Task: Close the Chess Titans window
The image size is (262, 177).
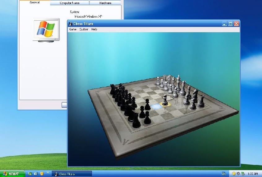Action: 236,24
